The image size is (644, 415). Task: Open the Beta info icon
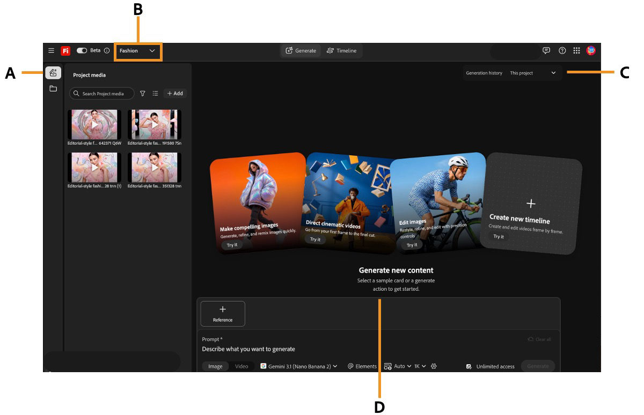(107, 51)
